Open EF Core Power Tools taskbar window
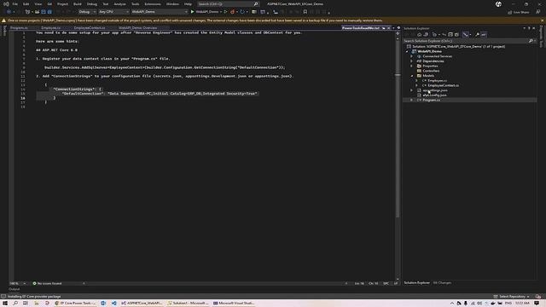 pos(75,304)
